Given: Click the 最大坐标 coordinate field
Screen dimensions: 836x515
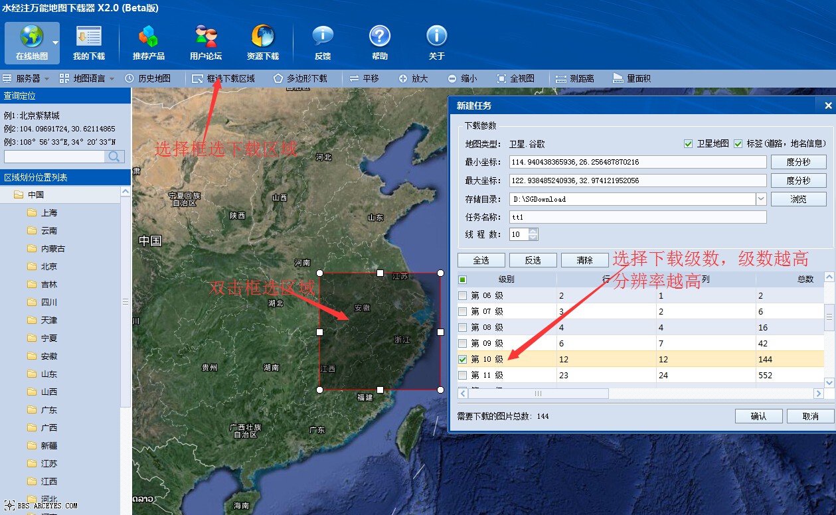Looking at the screenshot, I should [x=637, y=181].
